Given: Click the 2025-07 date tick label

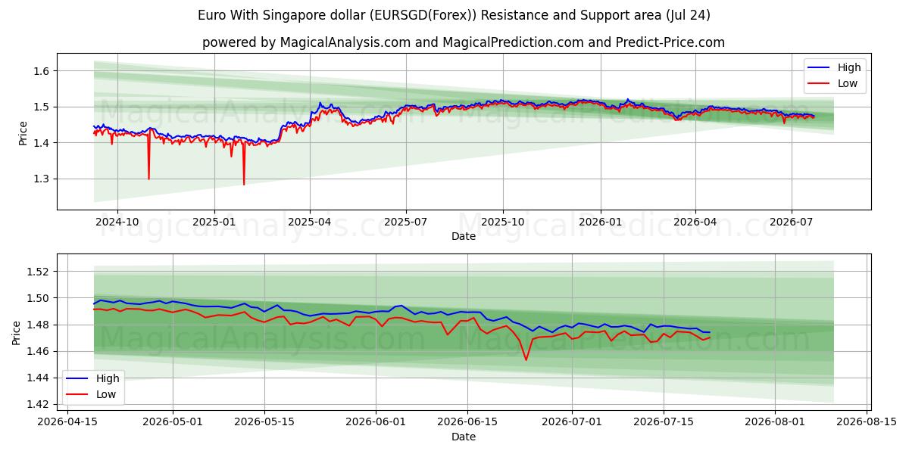Looking at the screenshot, I should click(x=405, y=222).
